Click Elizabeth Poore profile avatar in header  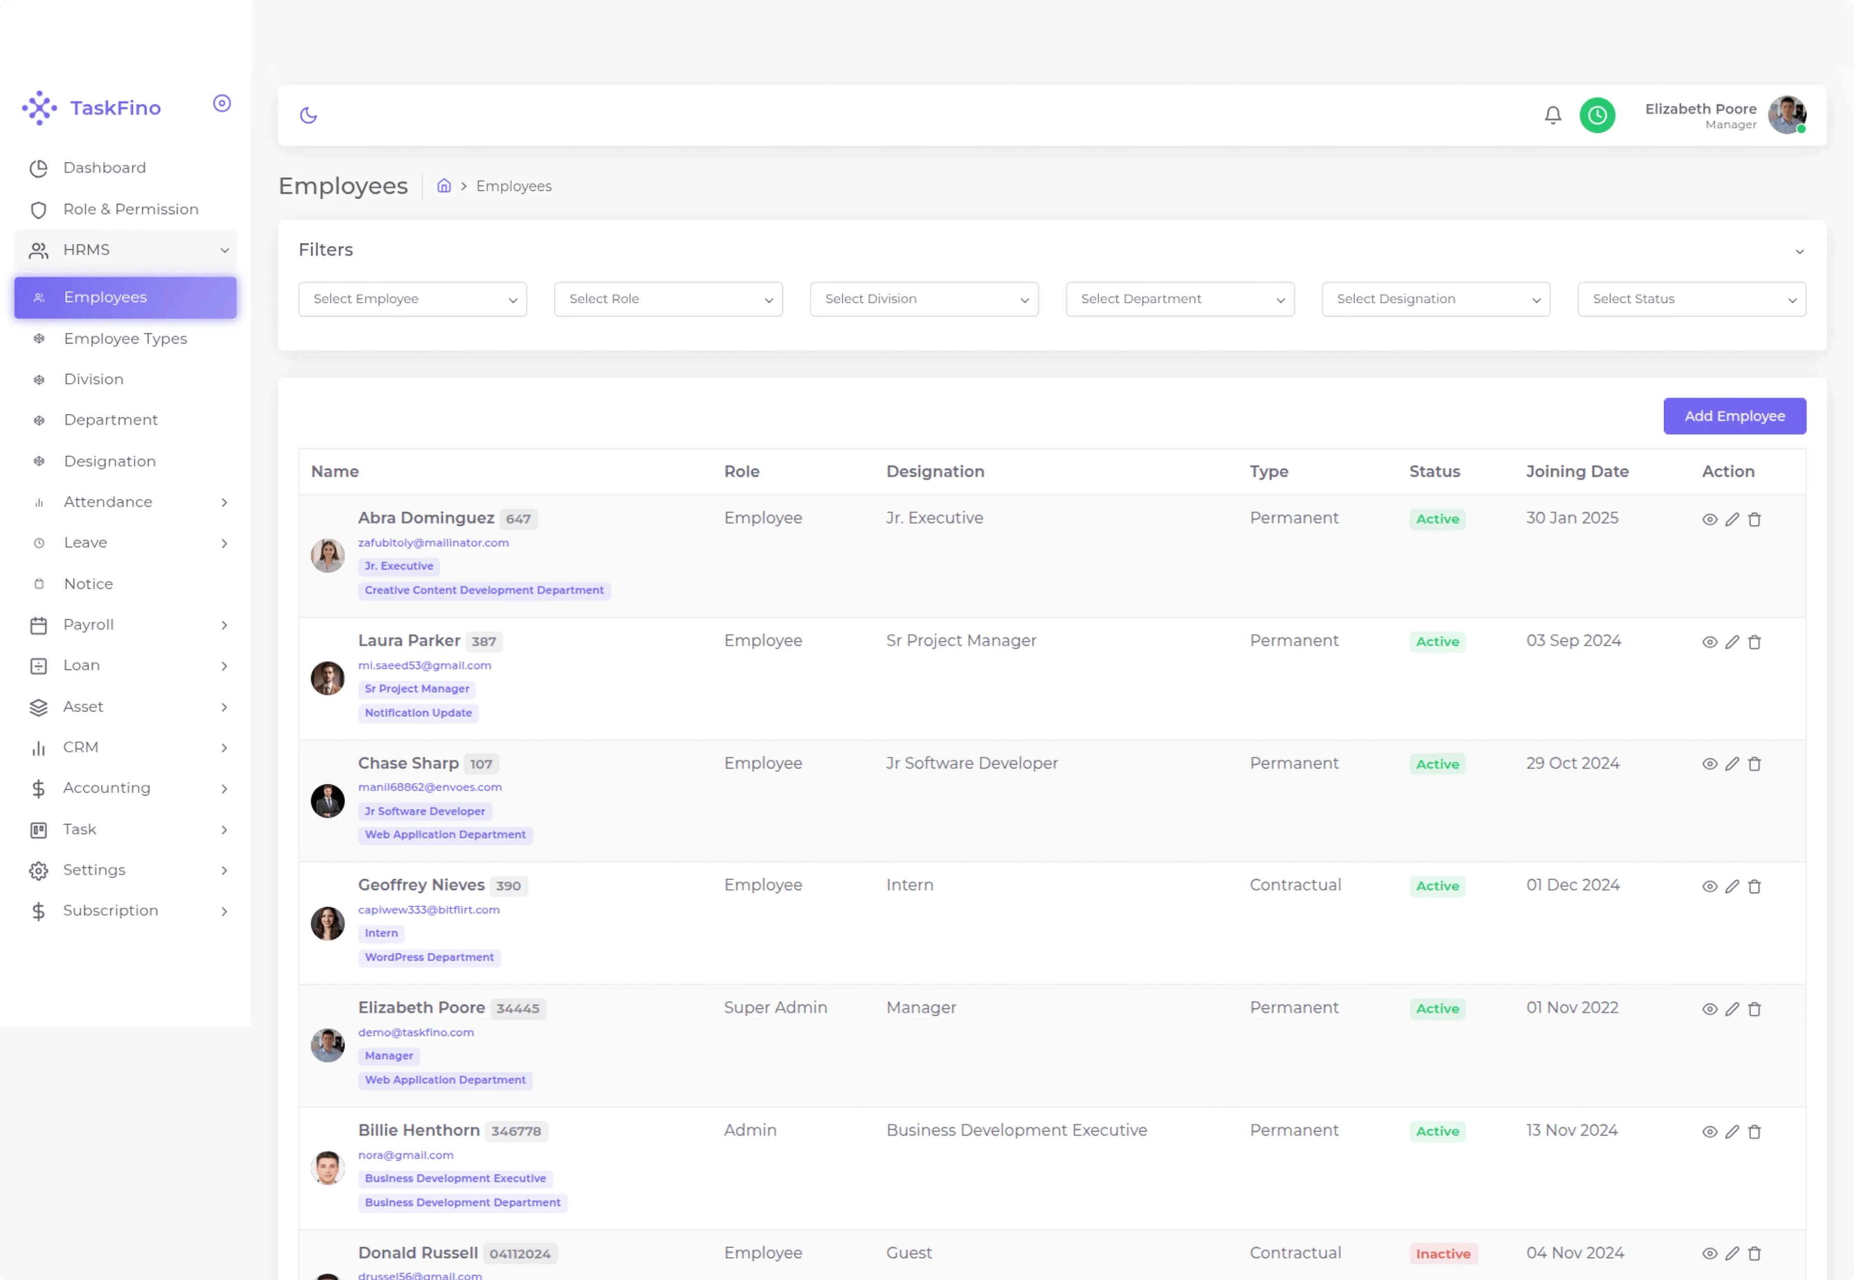click(1786, 115)
